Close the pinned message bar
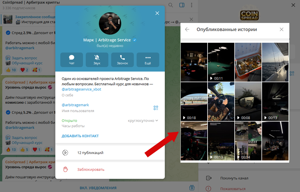Viewport: 300px width, 192px height. [x=191, y=19]
